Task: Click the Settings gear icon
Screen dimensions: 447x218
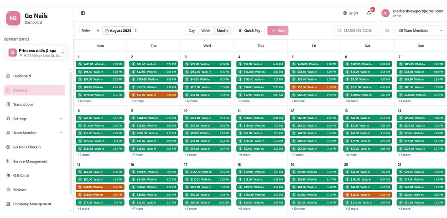Action: coord(8,119)
